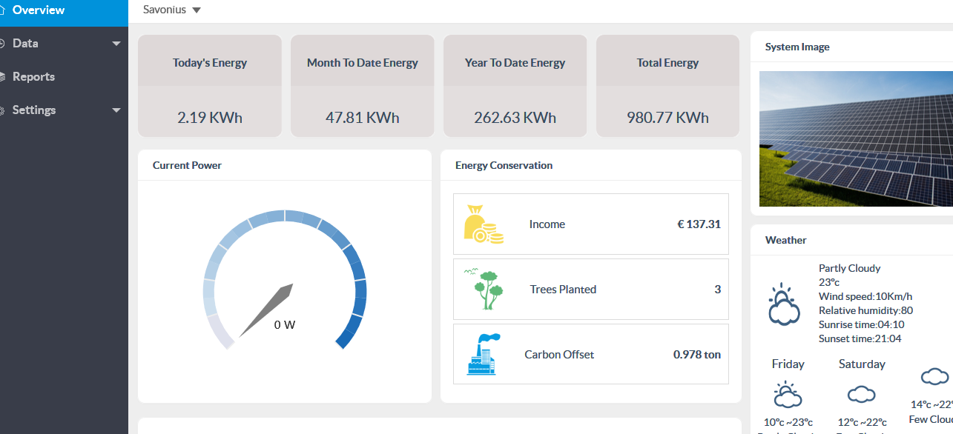Click the Overview home icon
The image size is (953, 434).
2,10
